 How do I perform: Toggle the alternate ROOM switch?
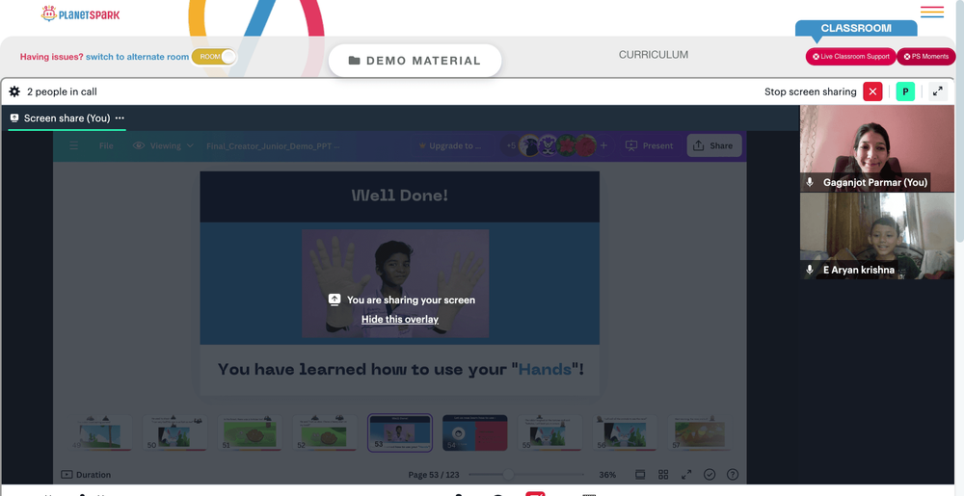point(214,57)
